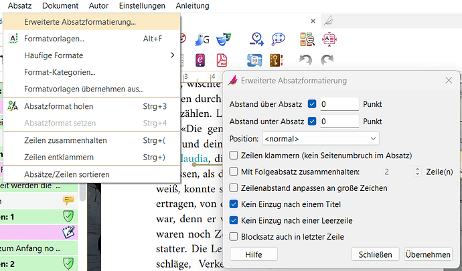Click the Abstand unter Absatz value field
Viewport: 462px width, 271px height.
click(339, 121)
